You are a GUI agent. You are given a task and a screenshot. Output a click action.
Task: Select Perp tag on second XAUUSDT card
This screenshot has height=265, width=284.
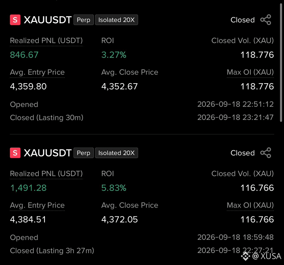pyautogui.click(x=83, y=153)
